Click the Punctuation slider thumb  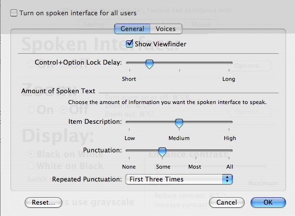[162, 152]
